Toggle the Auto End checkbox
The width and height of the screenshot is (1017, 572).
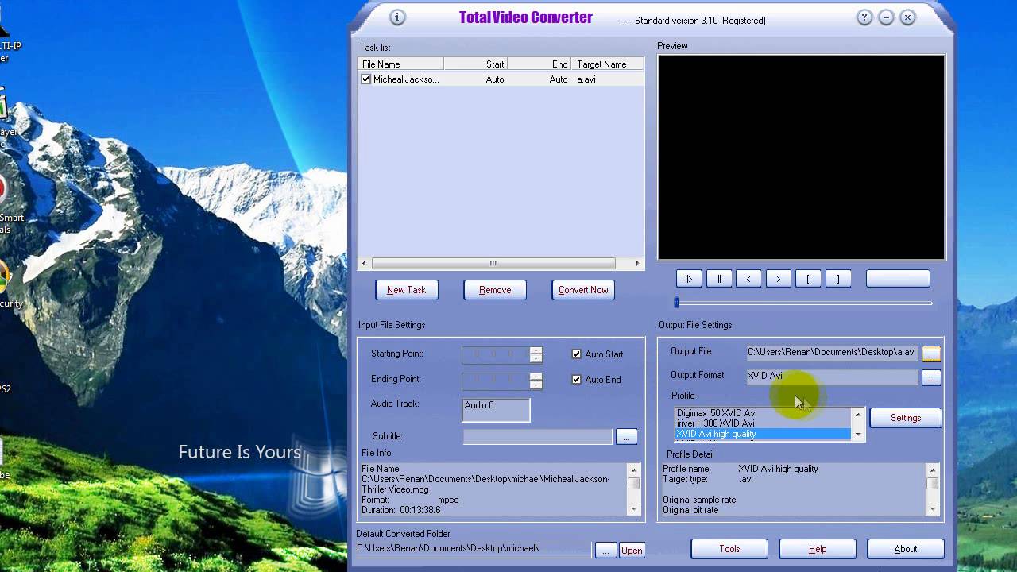[577, 380]
